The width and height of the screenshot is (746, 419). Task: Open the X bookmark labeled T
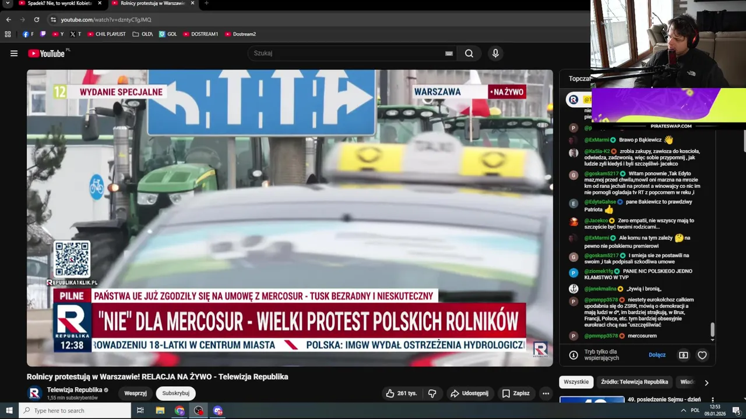click(x=75, y=34)
